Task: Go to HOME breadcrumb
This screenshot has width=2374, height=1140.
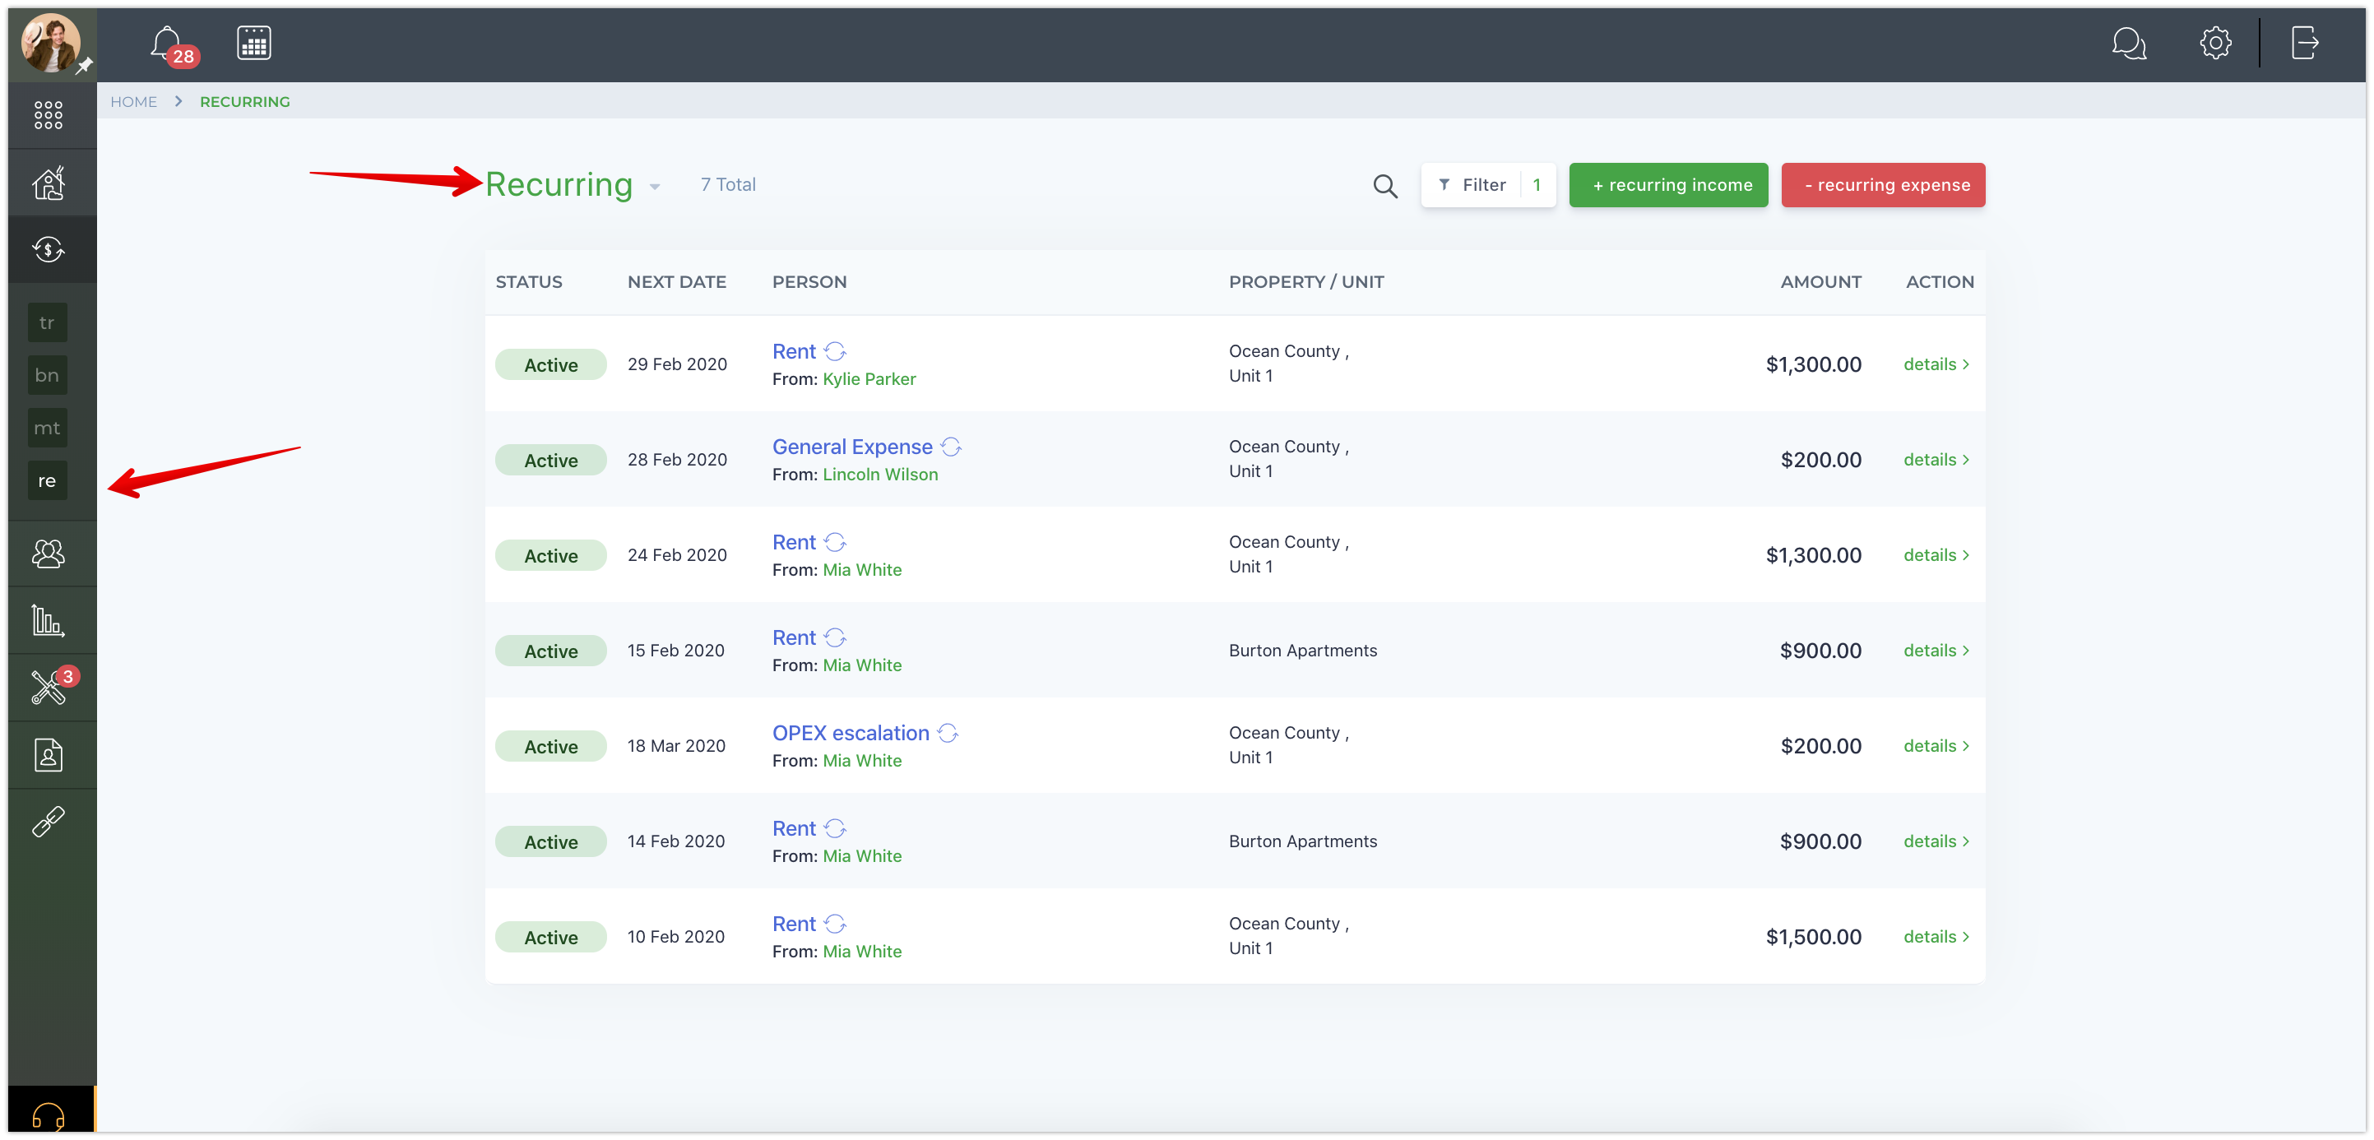Action: pos(133,101)
